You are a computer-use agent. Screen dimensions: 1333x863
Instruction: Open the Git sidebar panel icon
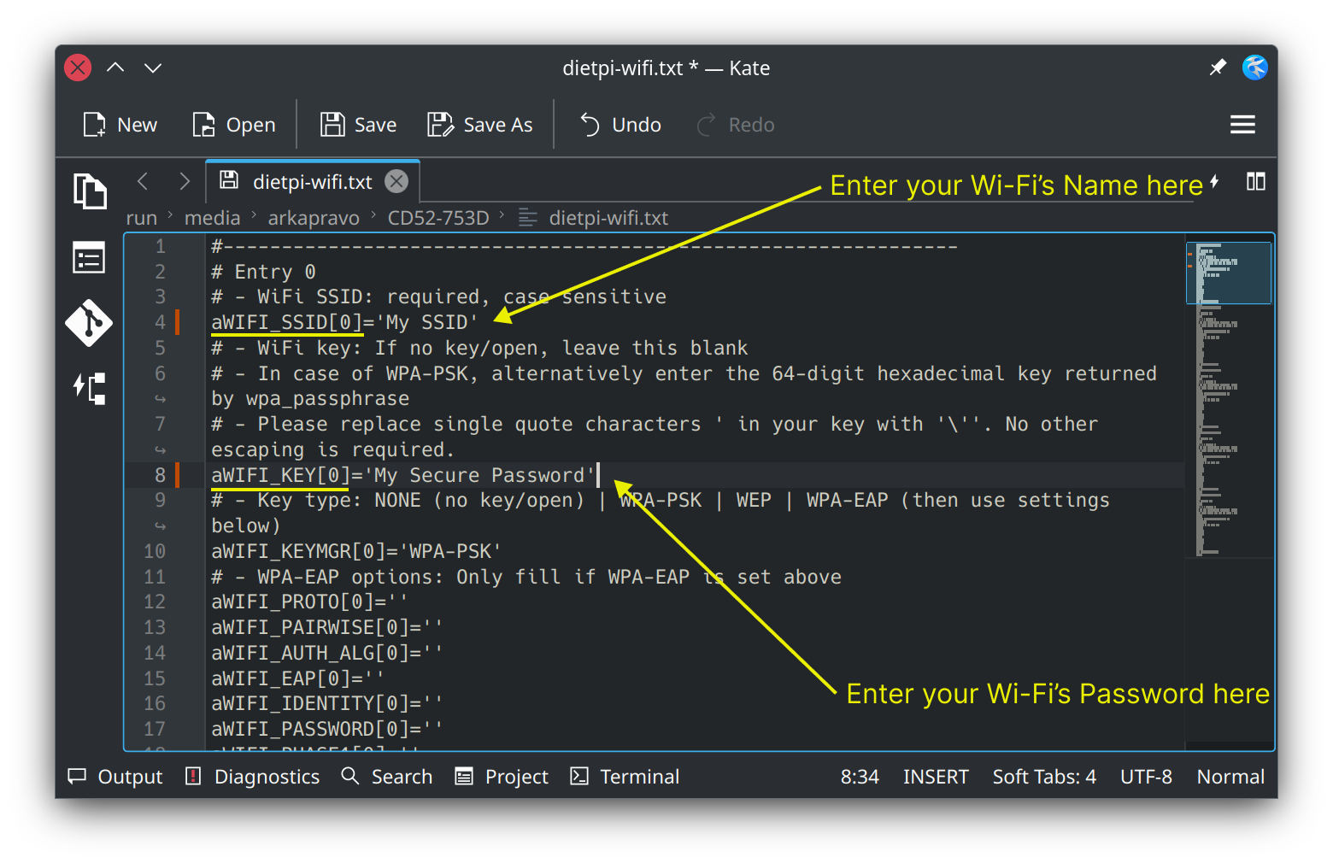[90, 323]
